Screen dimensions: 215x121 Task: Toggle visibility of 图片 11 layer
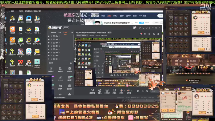click(x=49, y=43)
